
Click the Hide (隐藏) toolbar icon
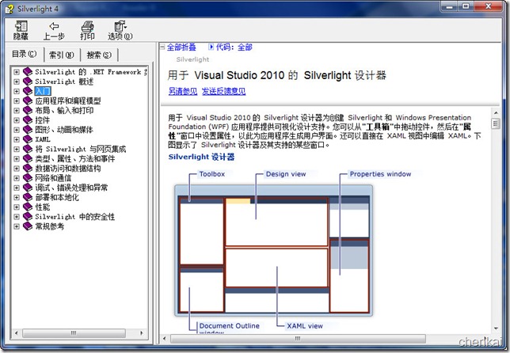pyautogui.click(x=21, y=30)
